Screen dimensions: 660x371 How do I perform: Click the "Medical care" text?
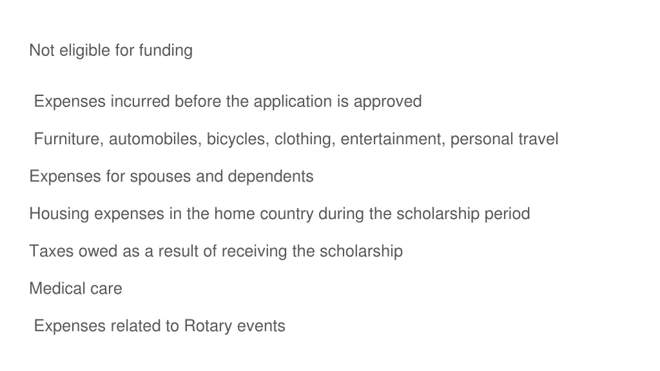(x=75, y=289)
